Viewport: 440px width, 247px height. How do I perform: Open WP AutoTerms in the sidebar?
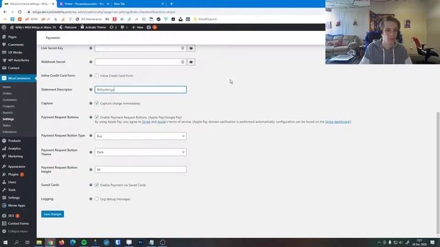(x=19, y=60)
